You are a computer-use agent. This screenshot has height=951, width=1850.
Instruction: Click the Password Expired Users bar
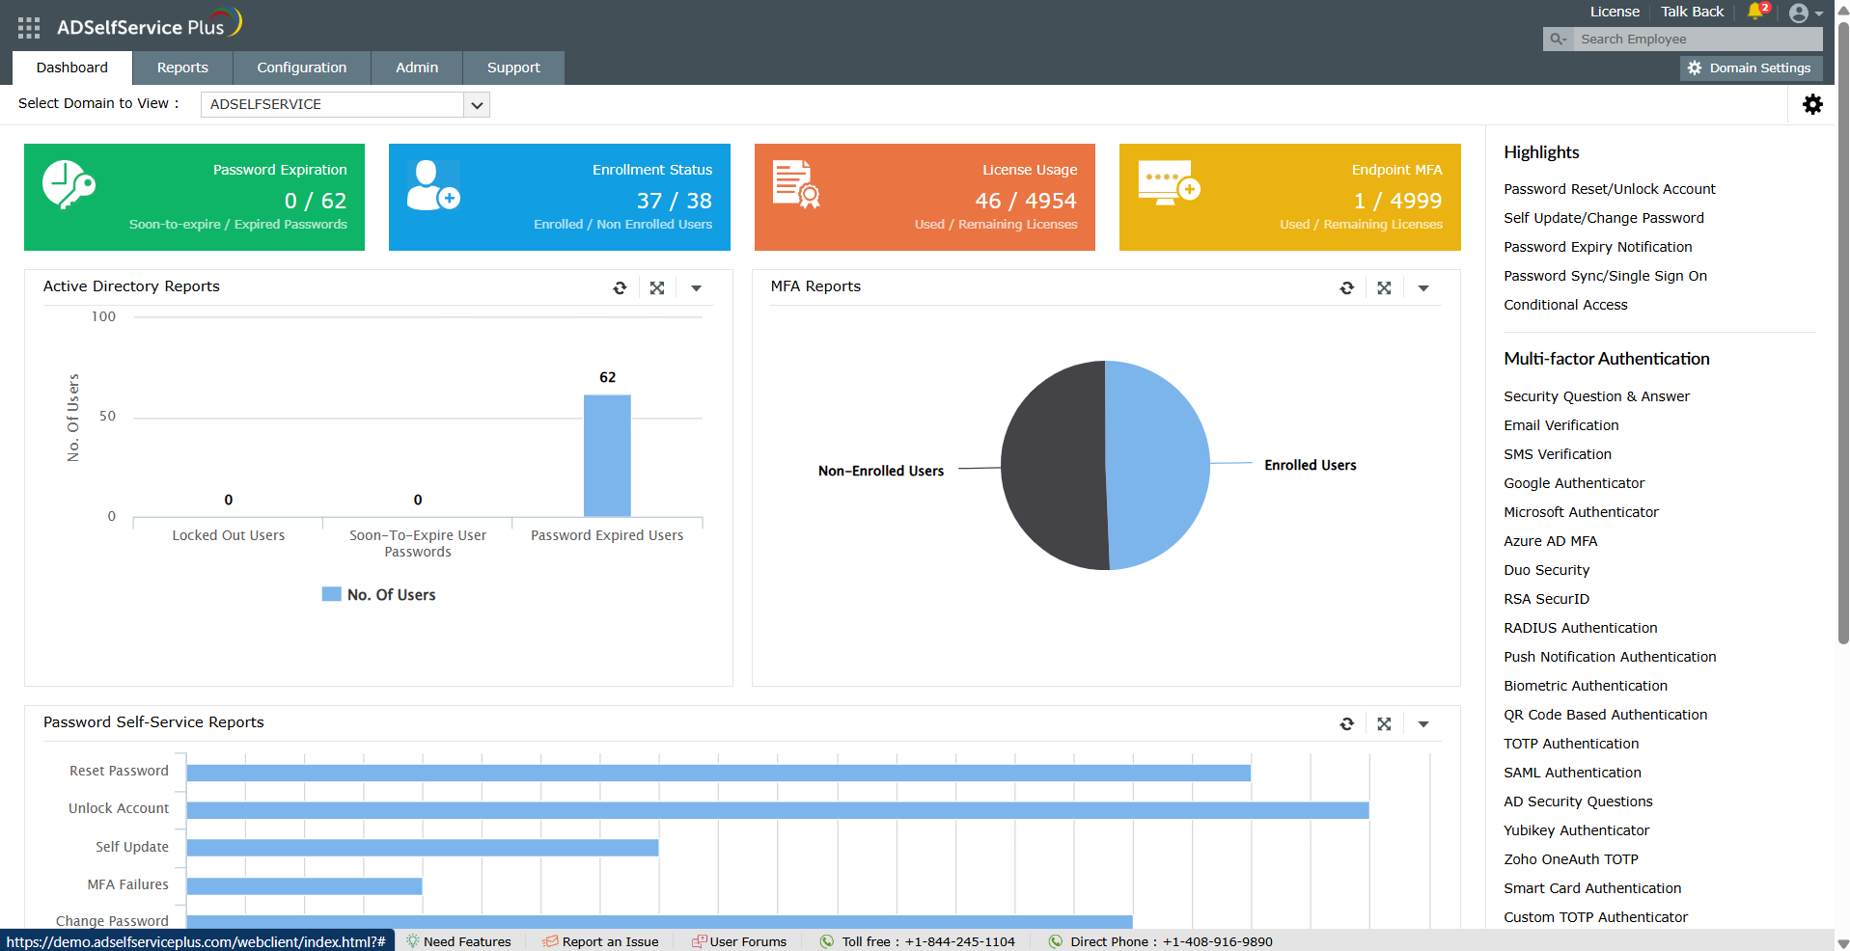tap(607, 455)
